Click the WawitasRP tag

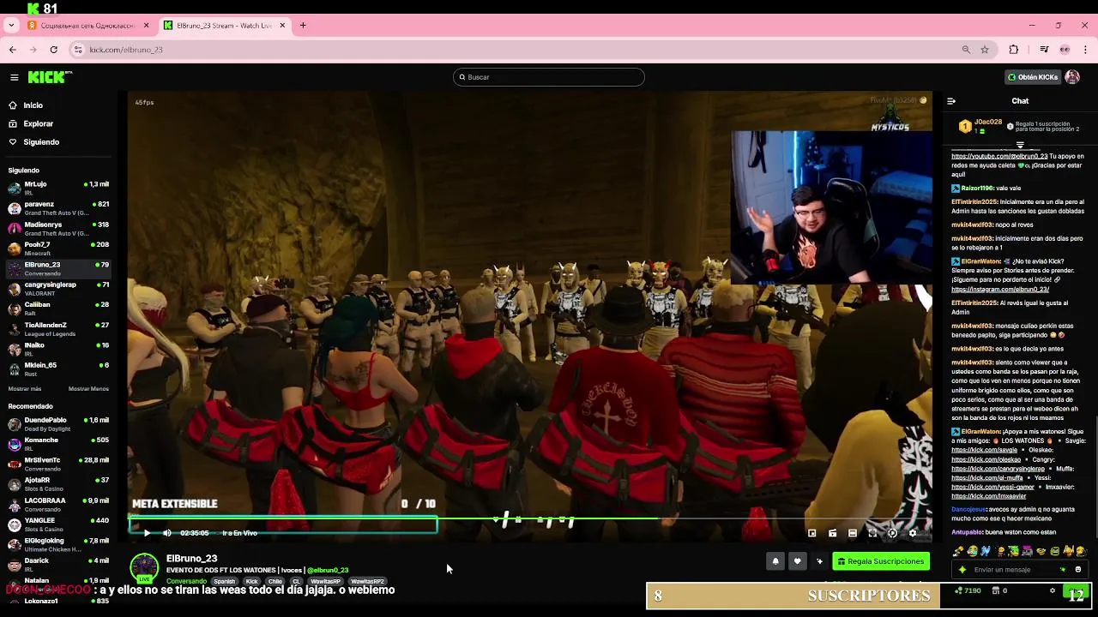click(x=325, y=582)
